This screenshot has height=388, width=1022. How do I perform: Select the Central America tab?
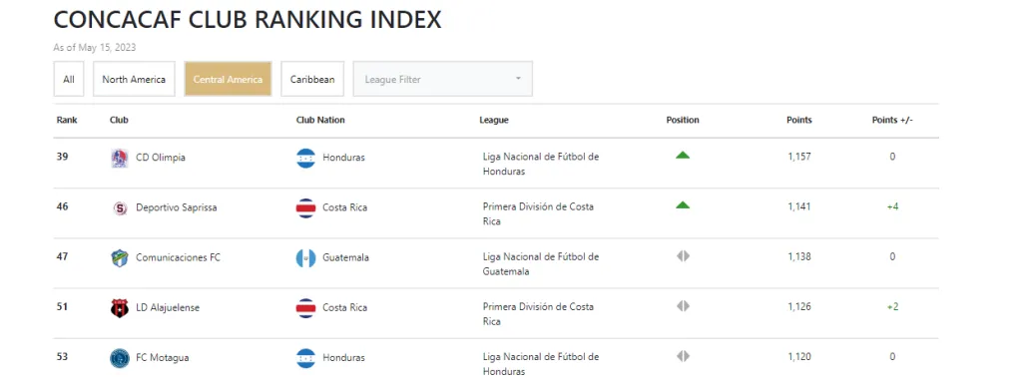point(228,79)
